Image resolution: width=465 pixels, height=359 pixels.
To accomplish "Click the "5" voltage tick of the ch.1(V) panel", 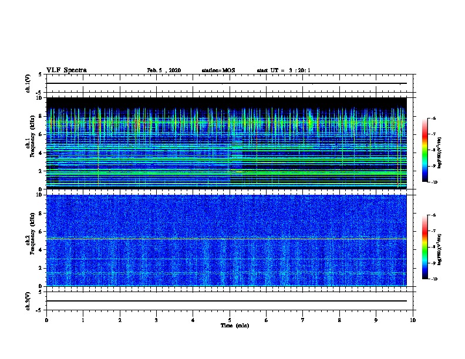I will (41, 74).
